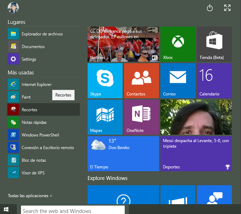The height and width of the screenshot is (214, 241).
Task: Open the help question mark tile
Action: click(123, 195)
